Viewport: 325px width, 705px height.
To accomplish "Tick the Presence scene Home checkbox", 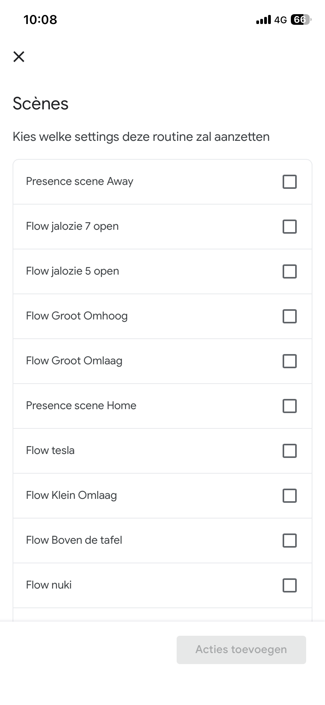I will (x=289, y=406).
